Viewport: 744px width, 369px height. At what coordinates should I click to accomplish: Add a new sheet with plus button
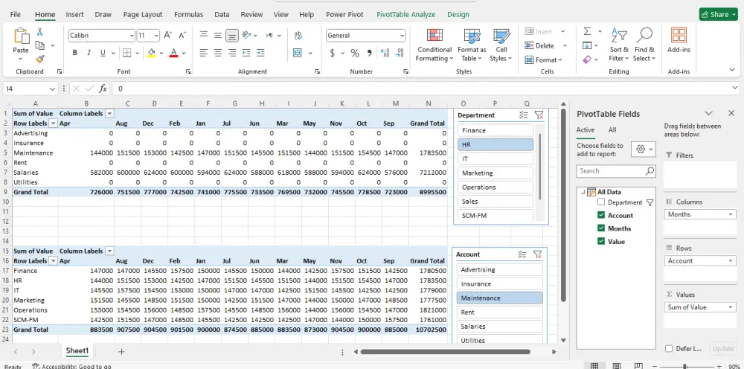[x=121, y=351]
